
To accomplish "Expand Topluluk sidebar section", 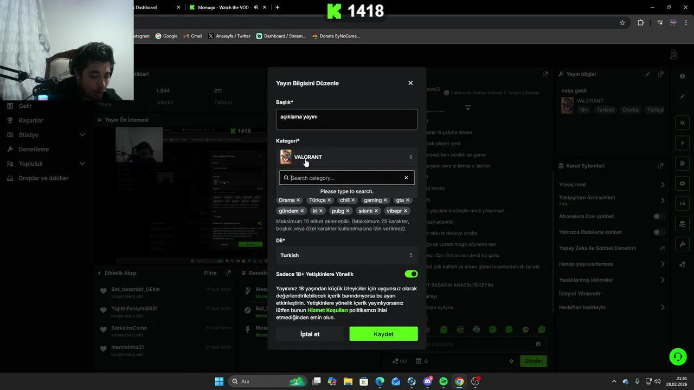I will 82,164.
